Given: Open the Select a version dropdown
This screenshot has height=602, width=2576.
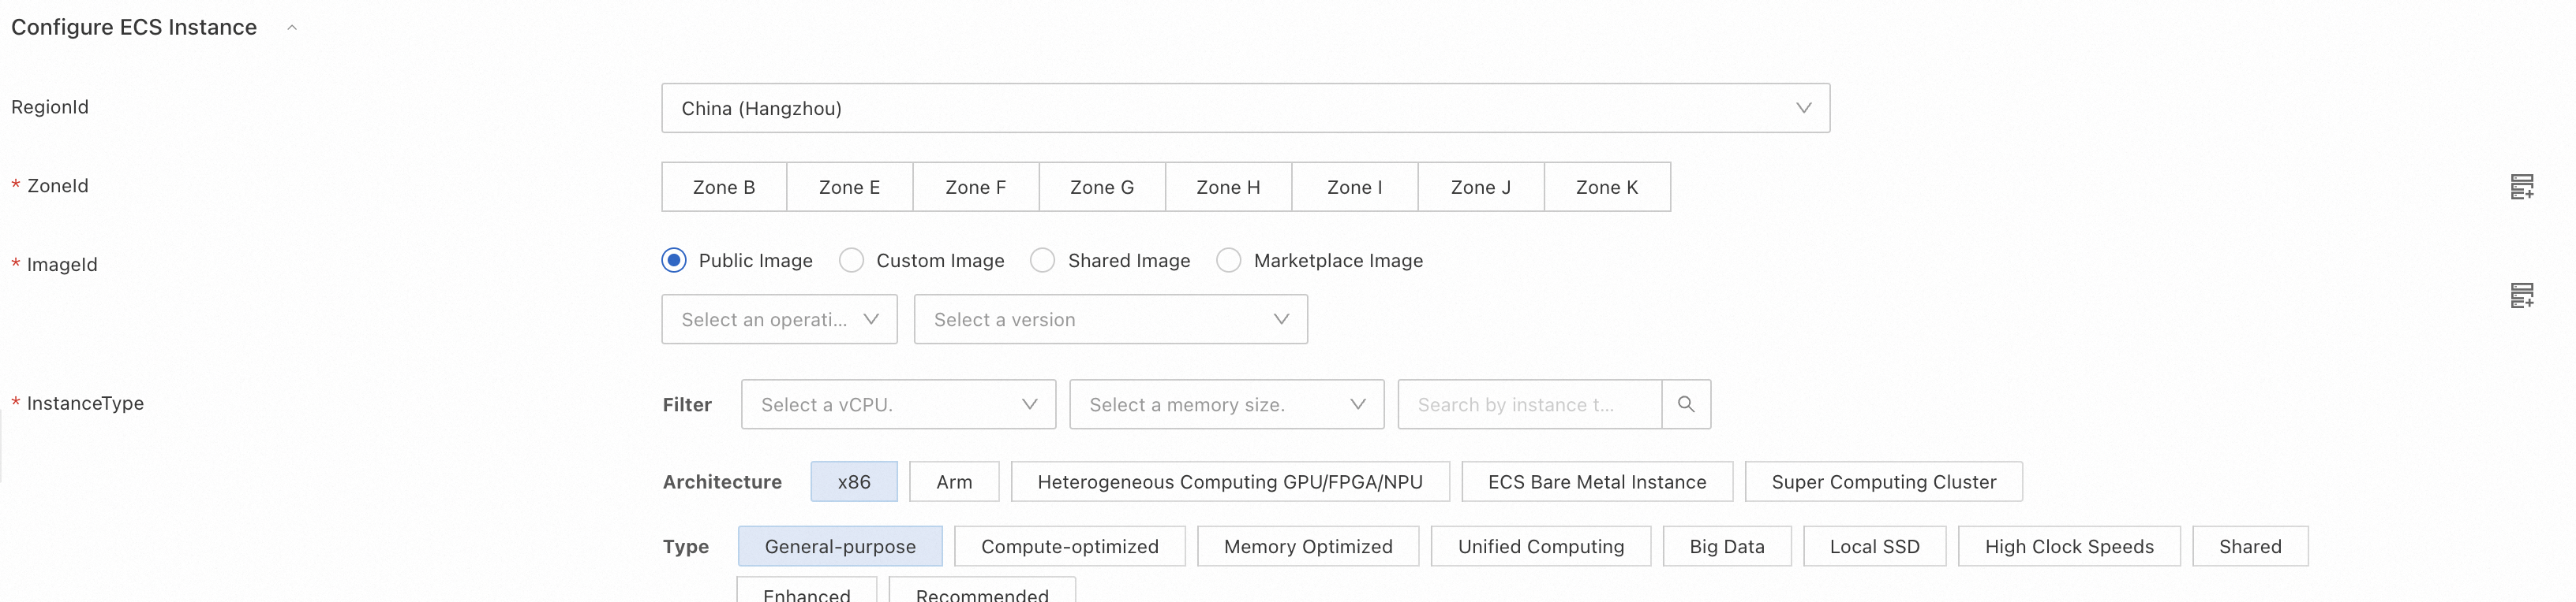Looking at the screenshot, I should click(x=1110, y=319).
